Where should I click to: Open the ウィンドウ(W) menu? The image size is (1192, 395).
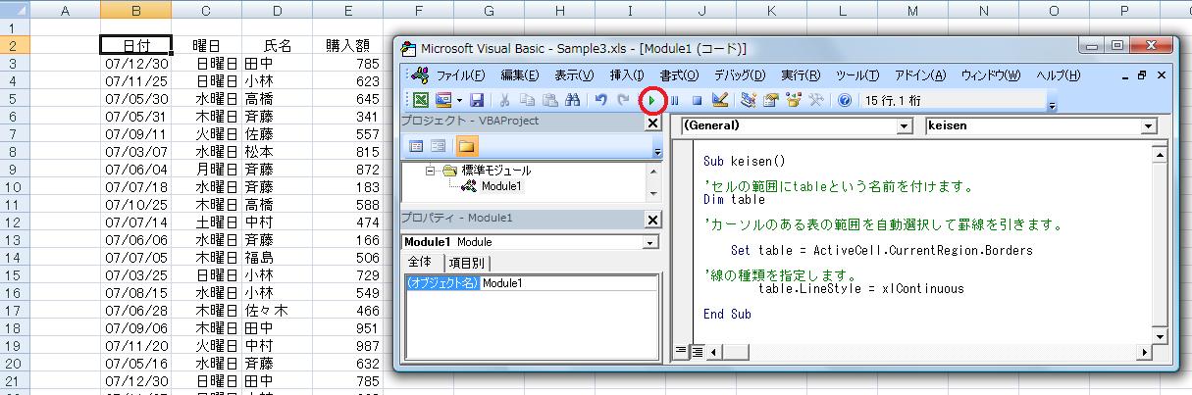tap(991, 75)
